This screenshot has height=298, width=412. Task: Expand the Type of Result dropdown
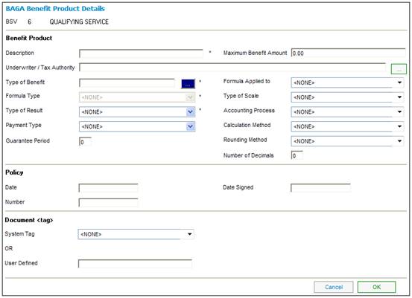137,112
